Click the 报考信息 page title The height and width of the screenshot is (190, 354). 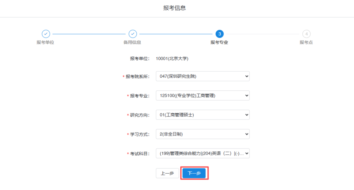(x=175, y=8)
